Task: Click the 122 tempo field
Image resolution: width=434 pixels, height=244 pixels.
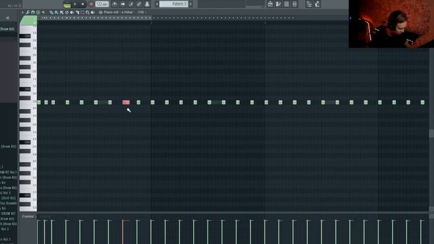Action: click(102, 4)
